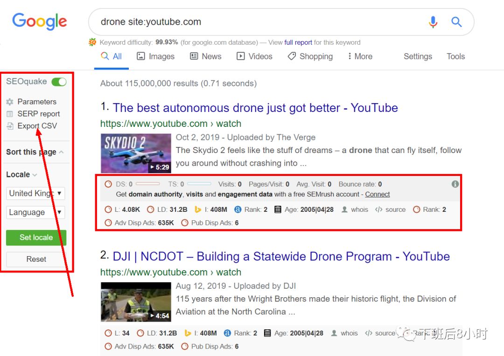This screenshot has height=356, width=504.
Task: Click the source code icon in first result
Action: click(x=378, y=209)
